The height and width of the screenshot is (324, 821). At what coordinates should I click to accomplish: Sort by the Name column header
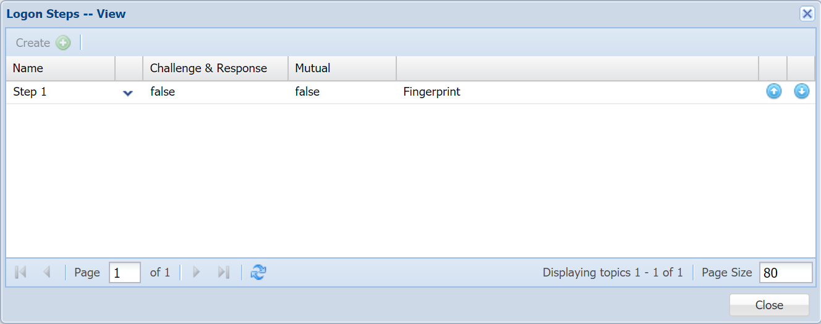pyautogui.click(x=60, y=68)
